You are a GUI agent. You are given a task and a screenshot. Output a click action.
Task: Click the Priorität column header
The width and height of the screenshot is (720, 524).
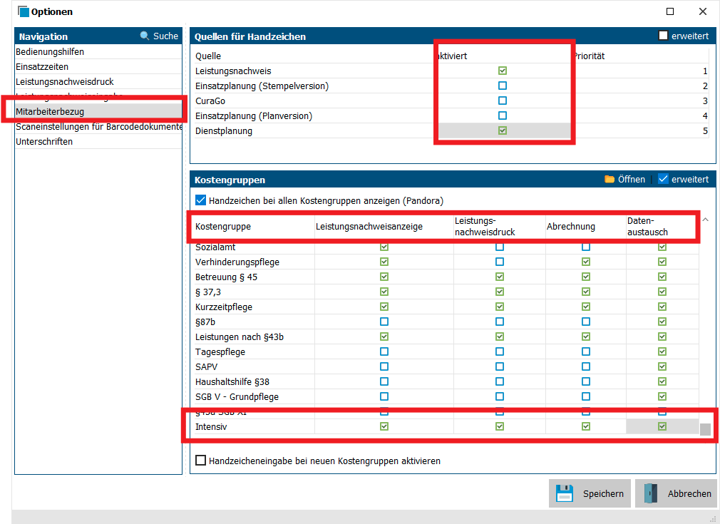(x=589, y=56)
